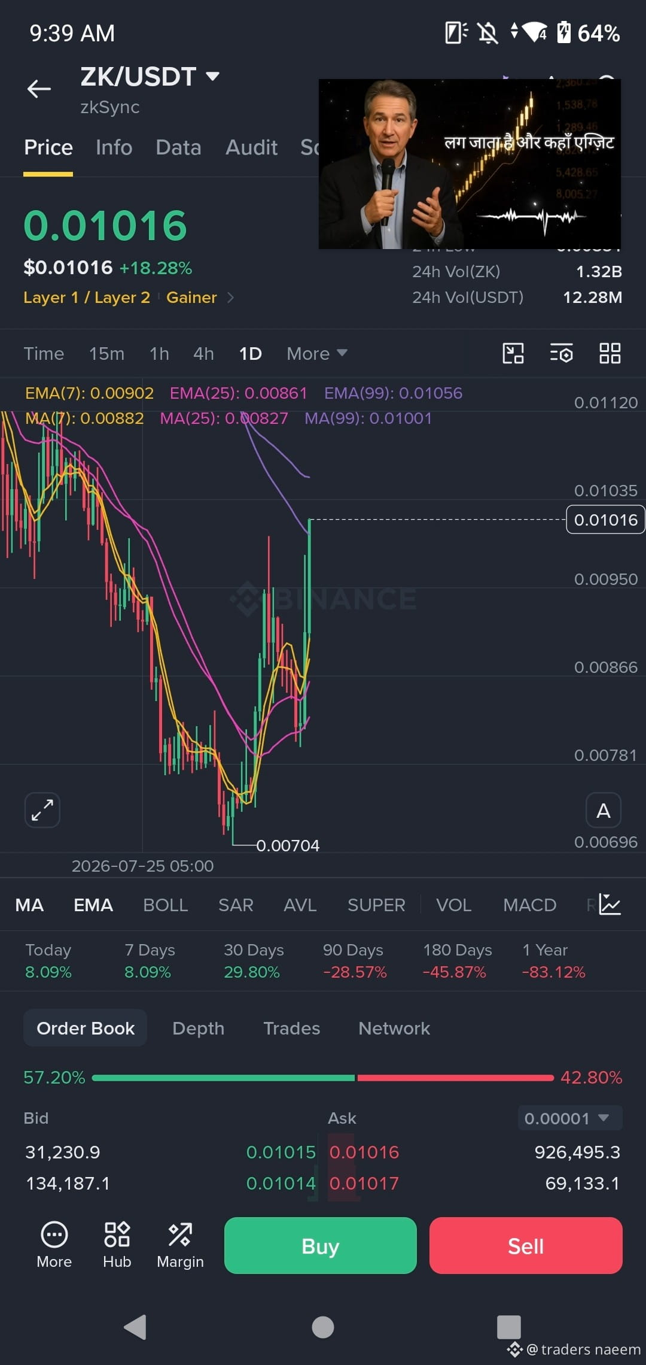Select the Trades tab
646x1365 pixels.
(292, 1029)
